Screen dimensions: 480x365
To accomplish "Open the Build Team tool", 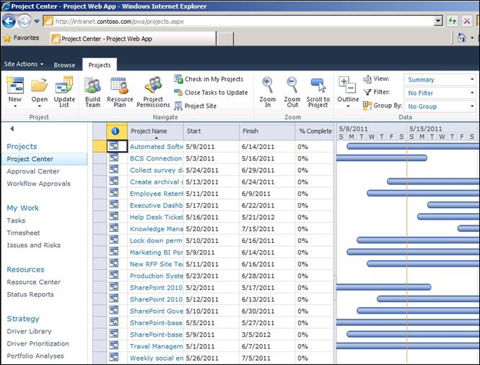I will tap(92, 87).
